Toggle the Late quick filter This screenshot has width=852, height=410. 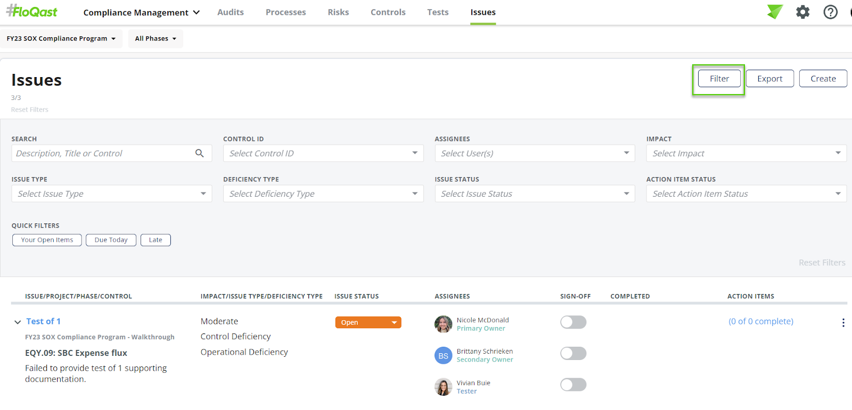pyautogui.click(x=155, y=240)
